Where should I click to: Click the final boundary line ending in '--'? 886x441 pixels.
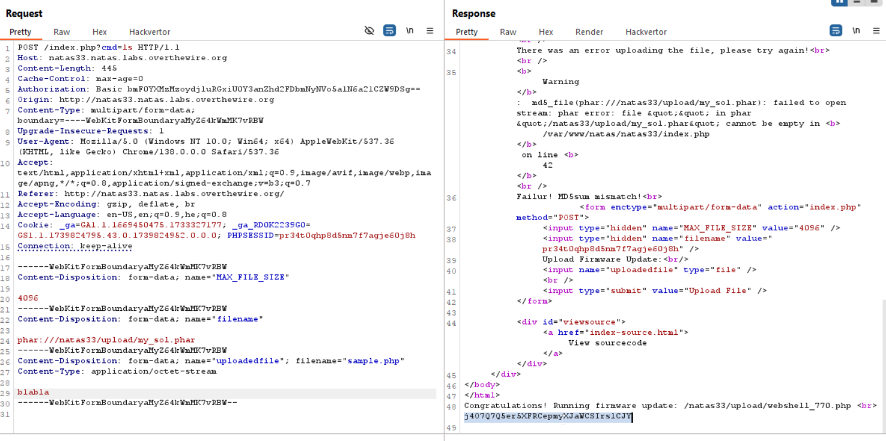coord(127,402)
